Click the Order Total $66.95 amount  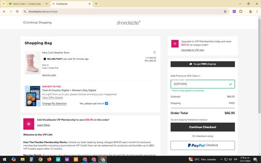click(x=230, y=113)
